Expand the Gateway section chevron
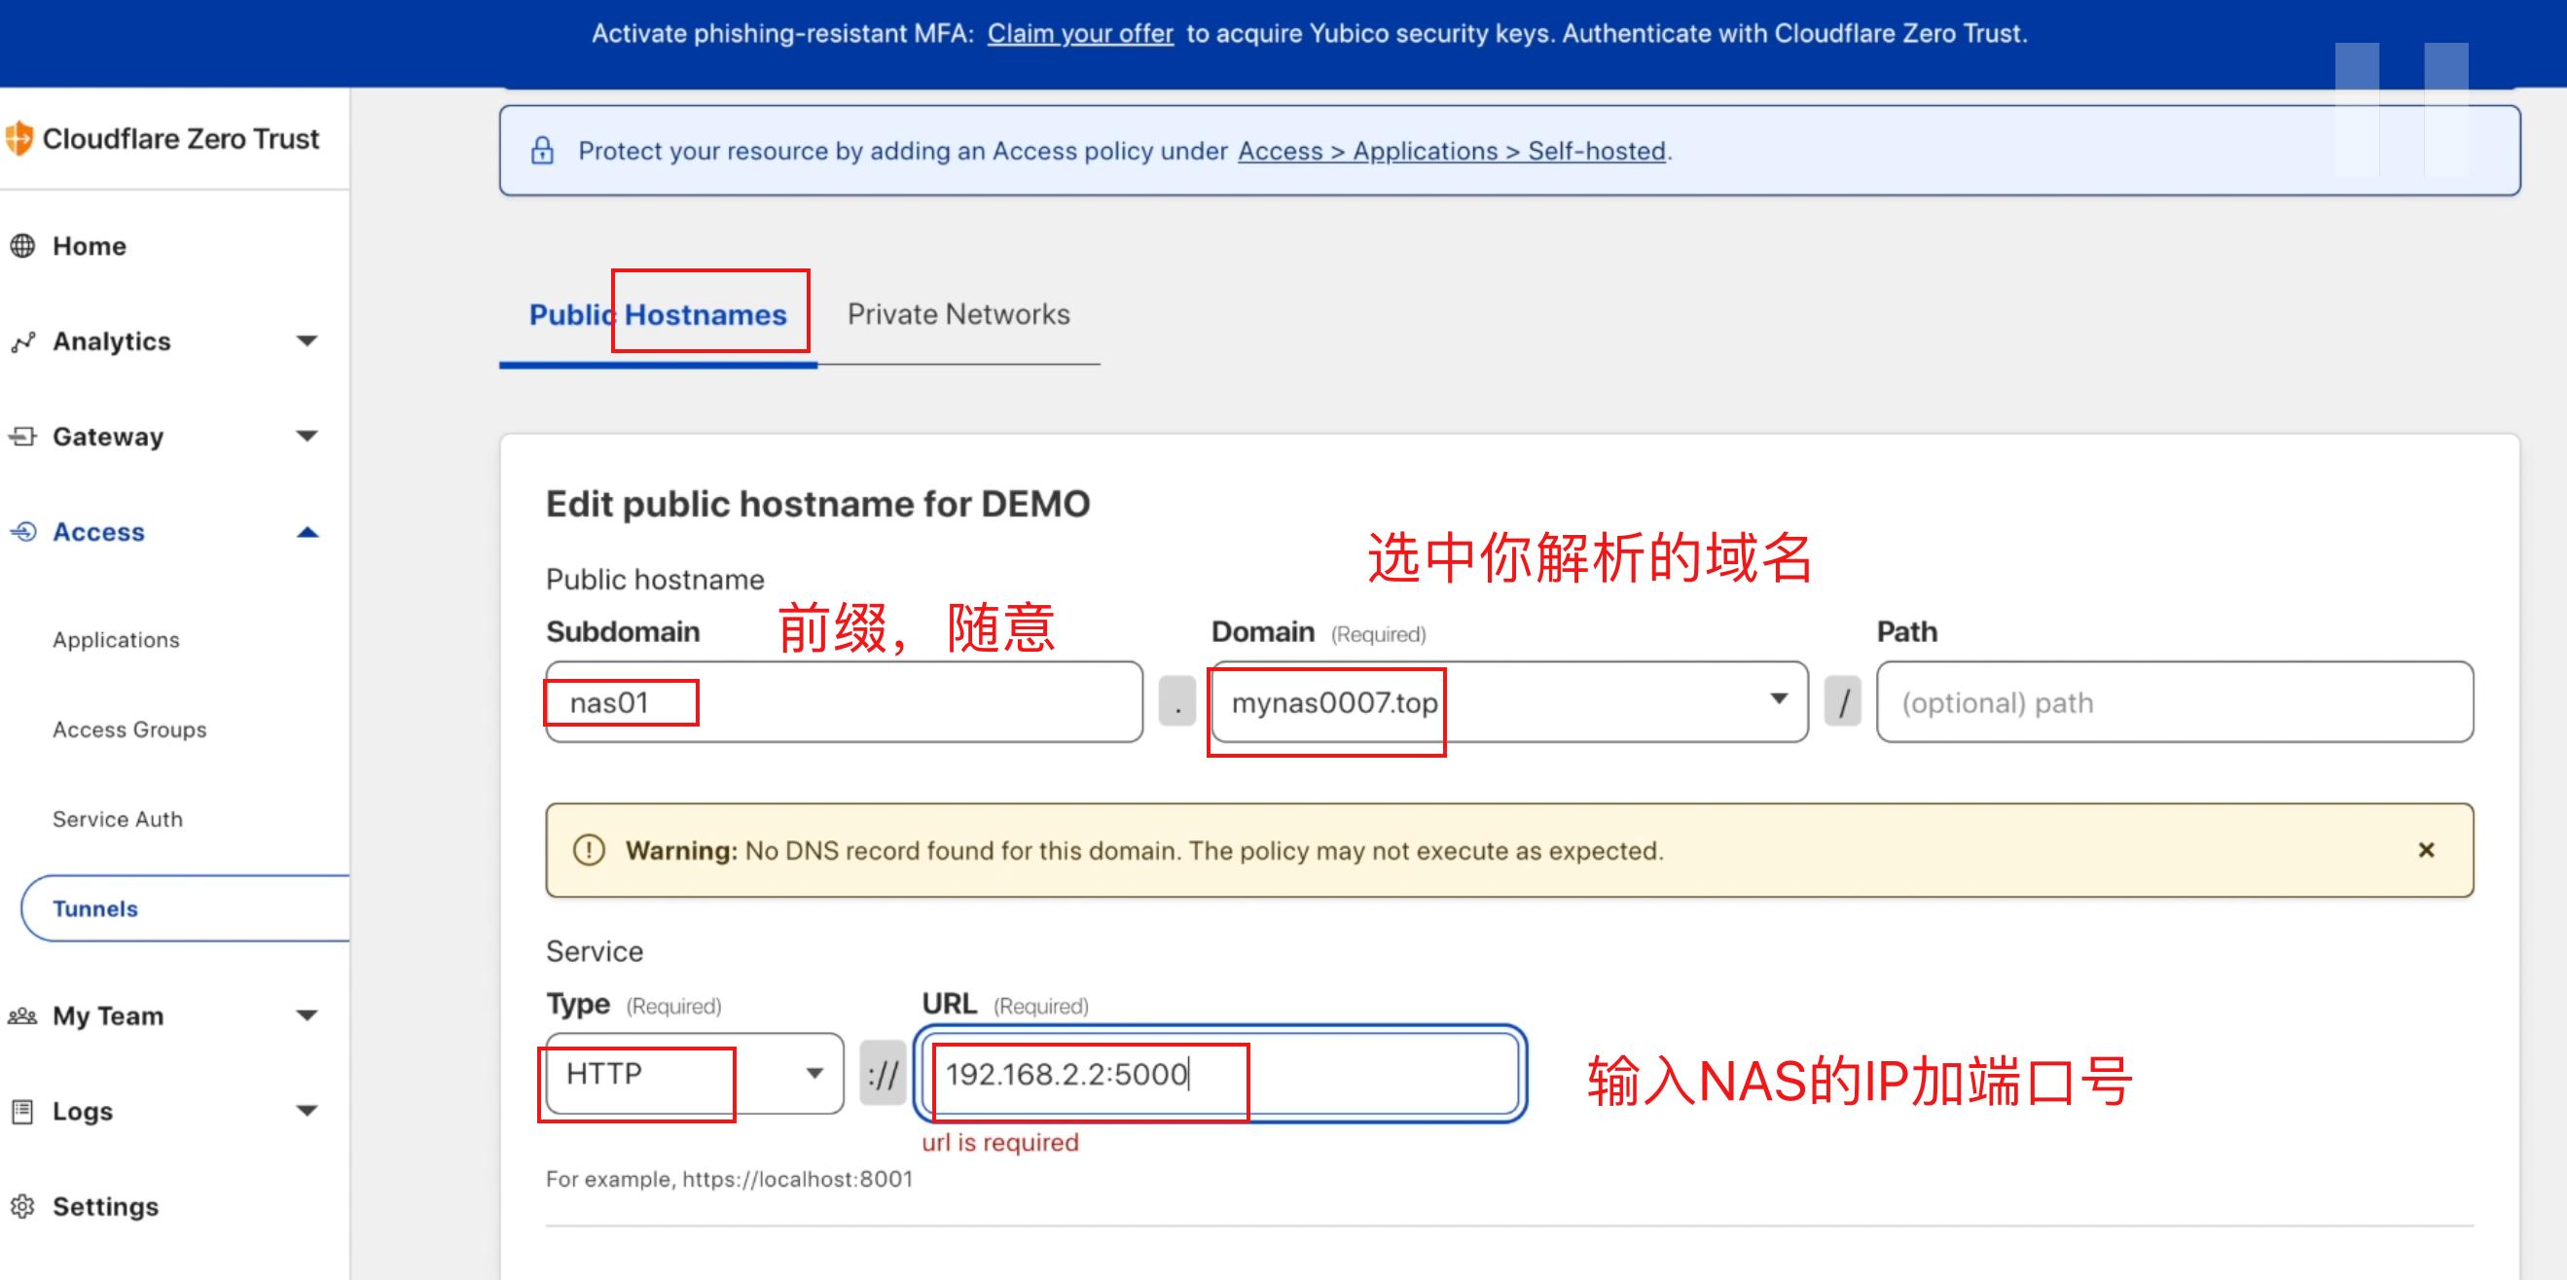2567x1280 pixels. (307, 437)
